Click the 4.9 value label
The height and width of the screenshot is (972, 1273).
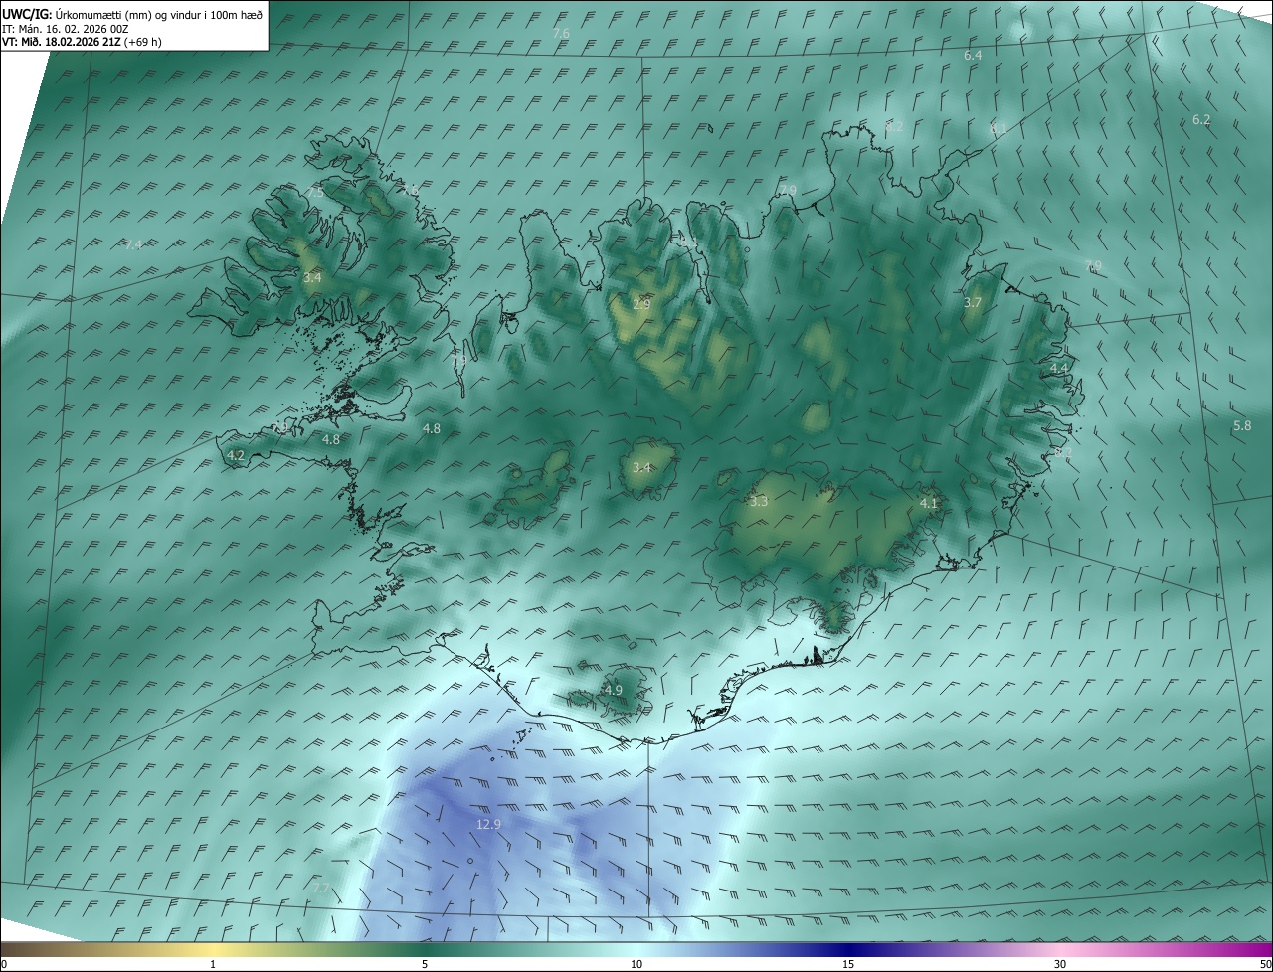point(613,690)
